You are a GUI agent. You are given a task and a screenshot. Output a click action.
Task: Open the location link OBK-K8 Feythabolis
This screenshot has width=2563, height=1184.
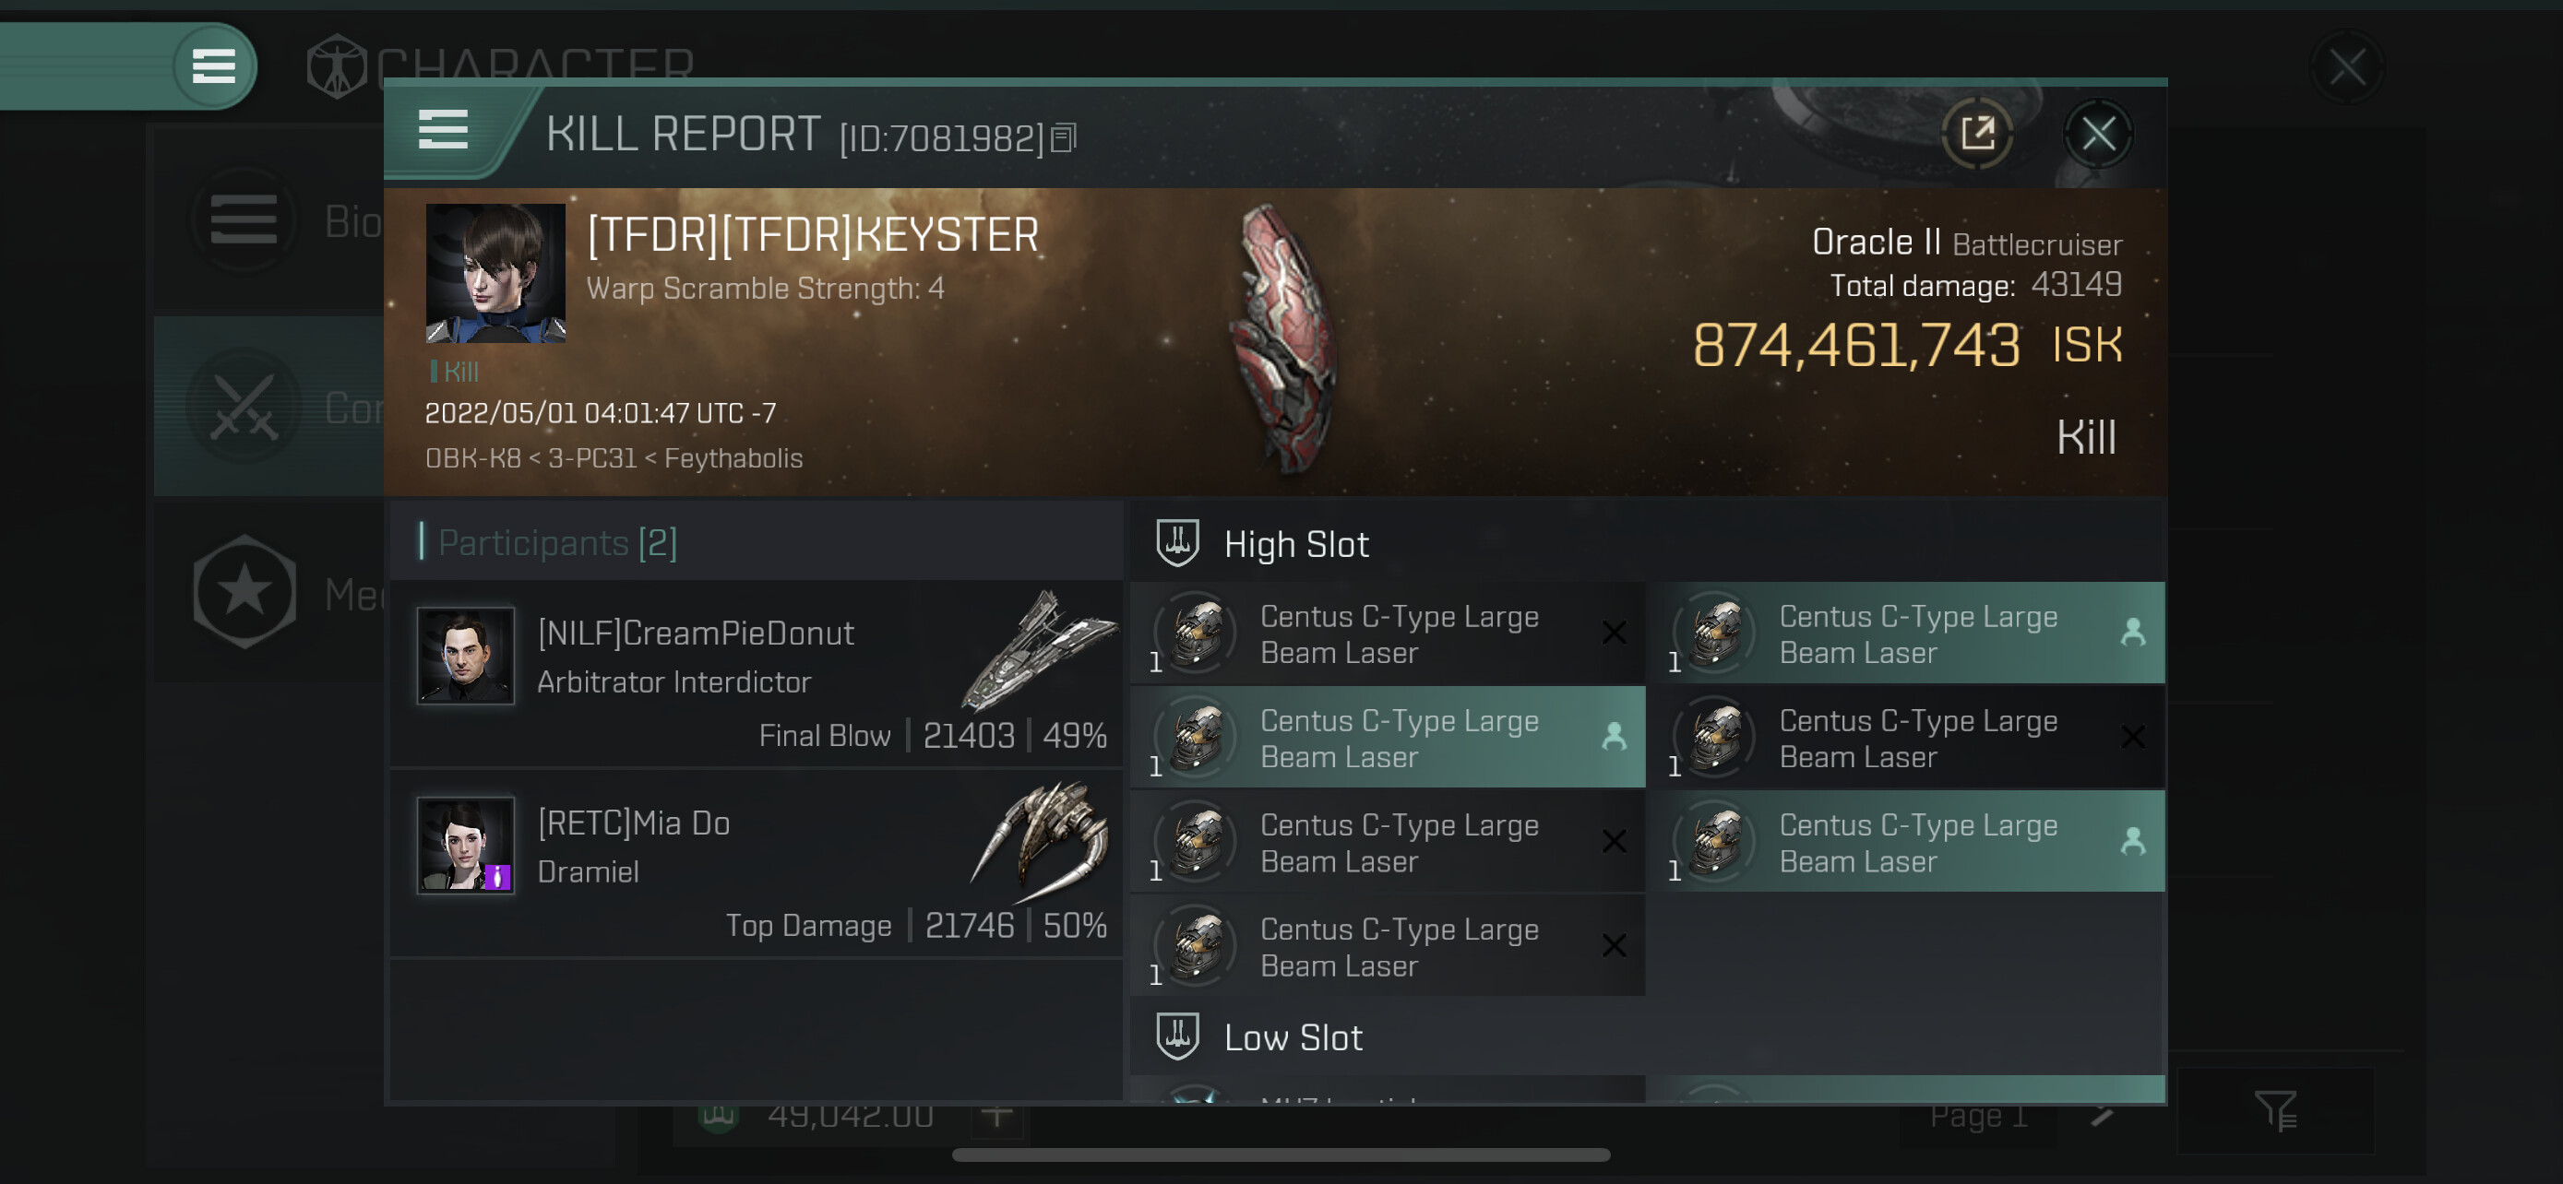click(x=614, y=458)
